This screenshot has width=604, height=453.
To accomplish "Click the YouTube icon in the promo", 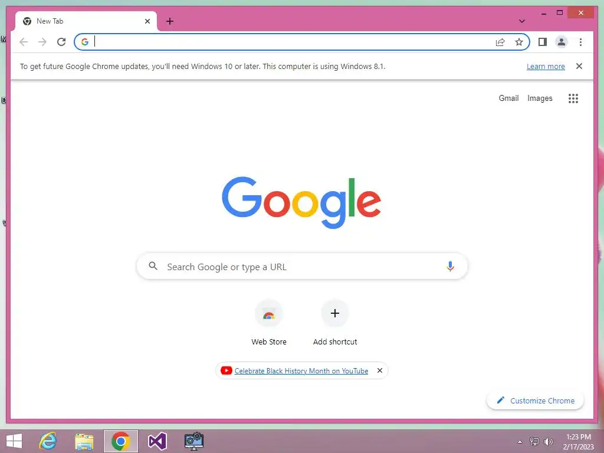I will (226, 370).
